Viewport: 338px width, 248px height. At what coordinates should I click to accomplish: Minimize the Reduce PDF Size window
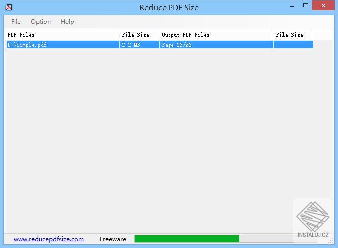pos(292,6)
